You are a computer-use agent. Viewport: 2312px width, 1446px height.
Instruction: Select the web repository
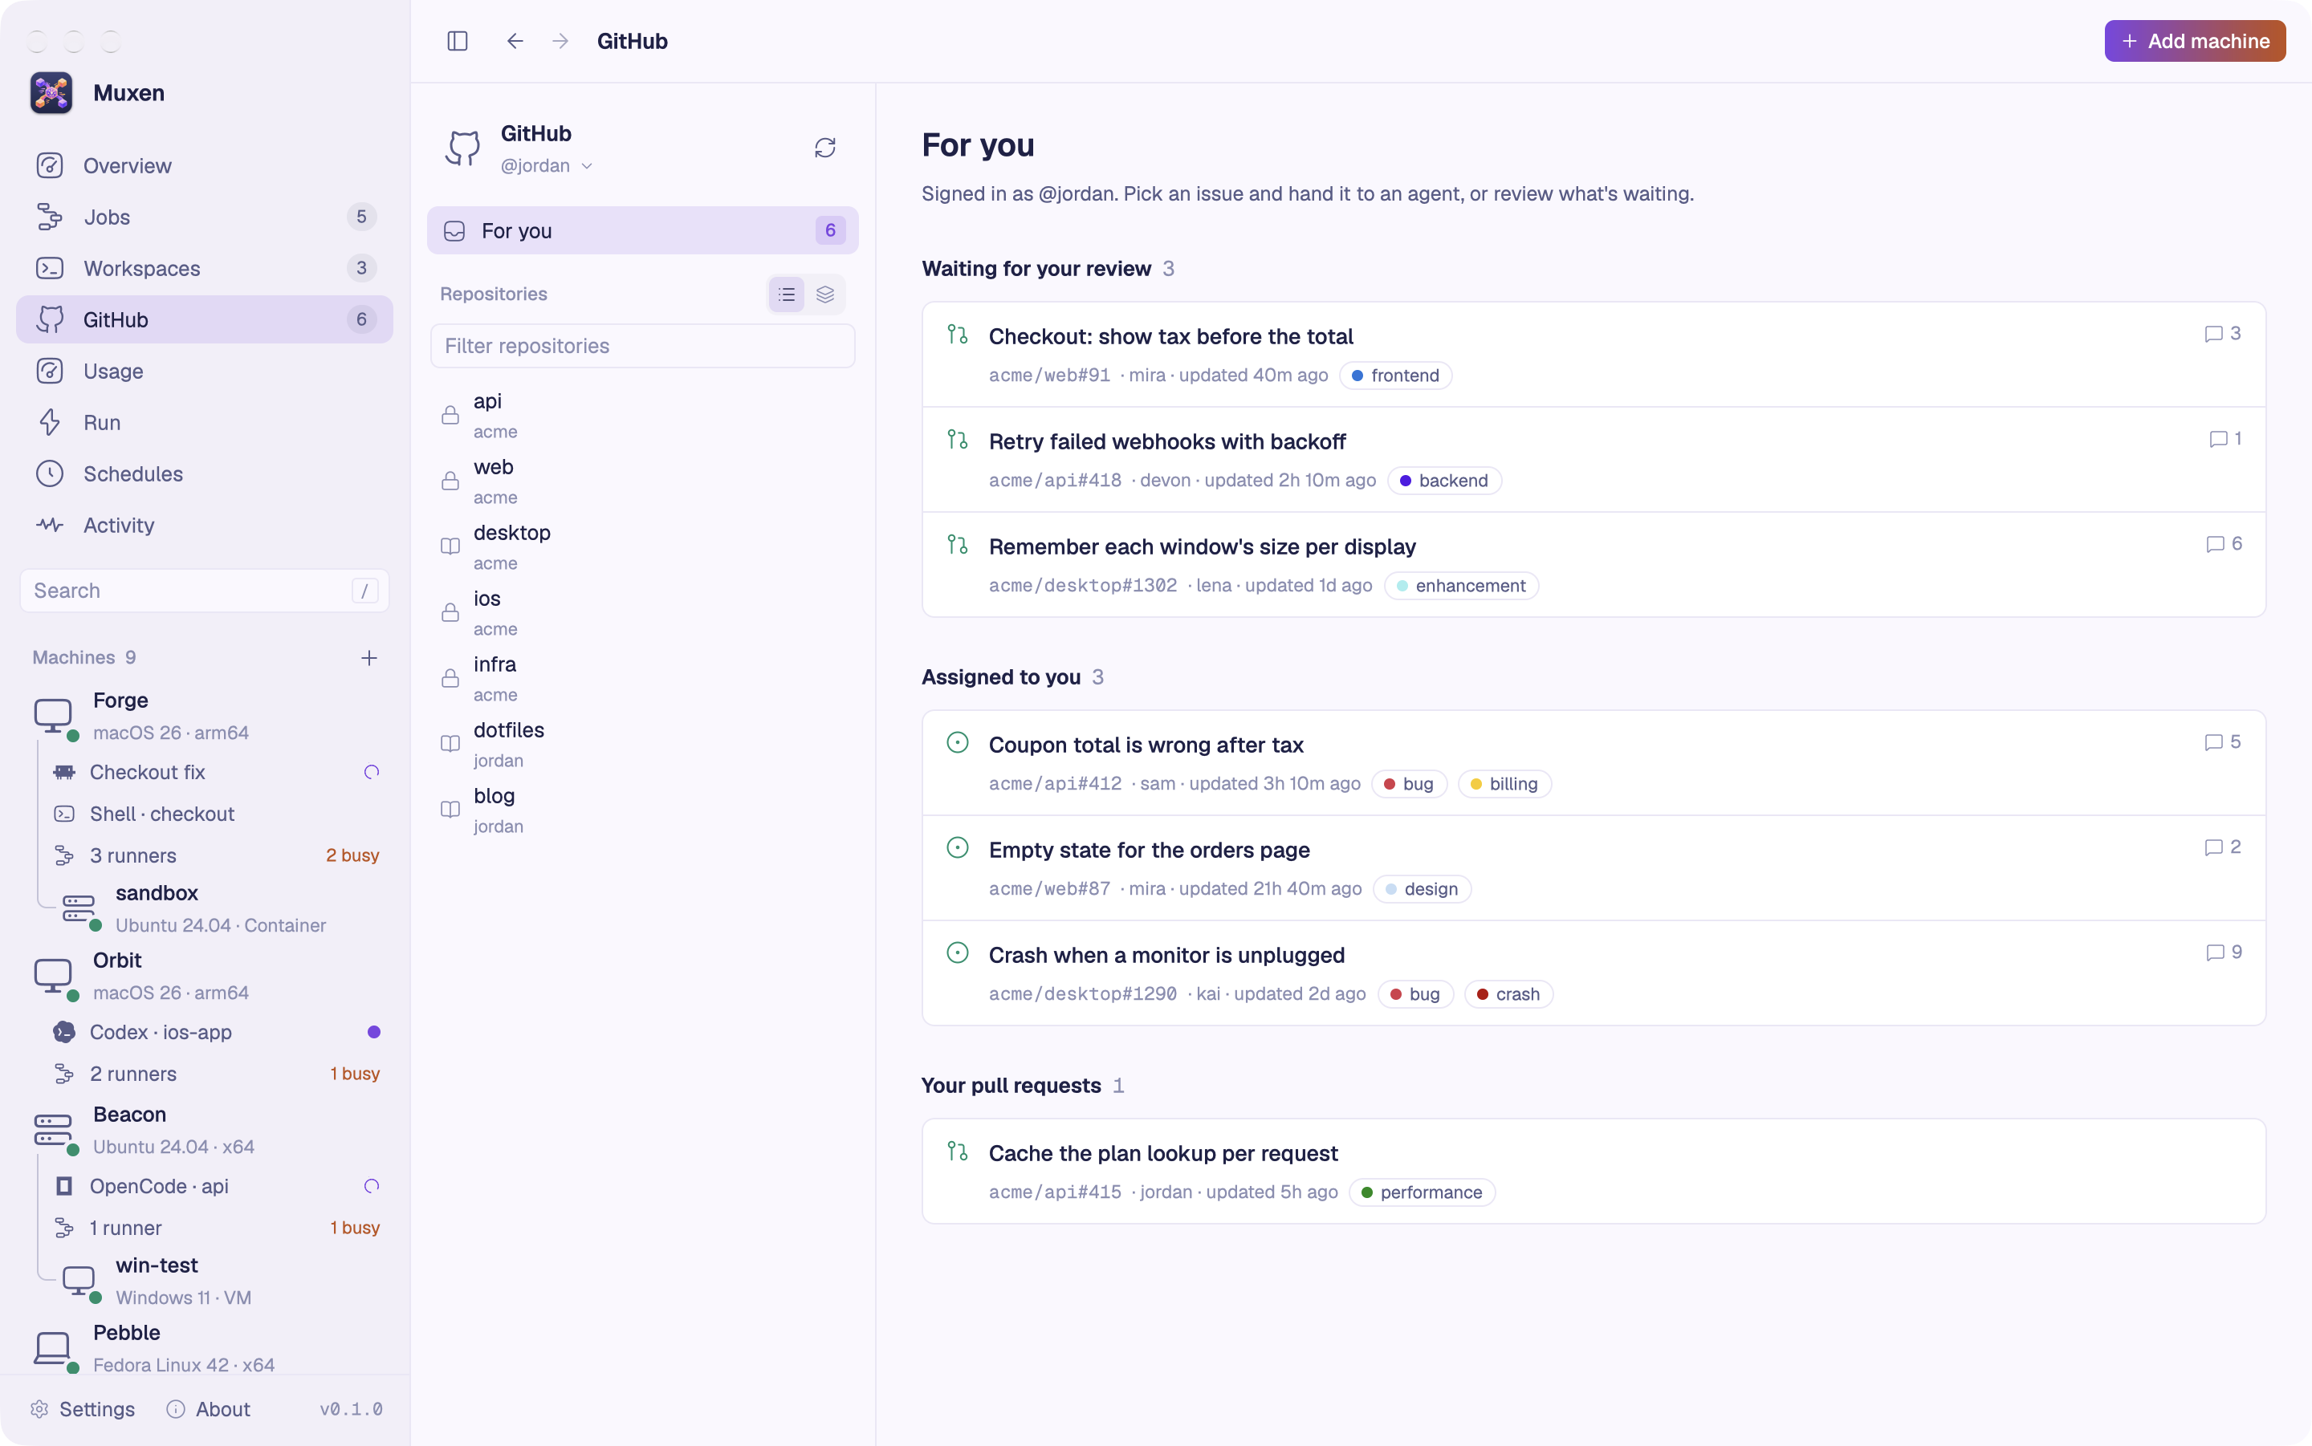pyautogui.click(x=643, y=482)
